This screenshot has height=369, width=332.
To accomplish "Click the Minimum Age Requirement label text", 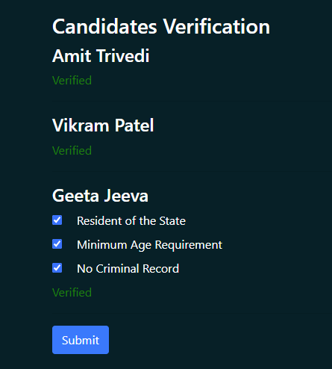I will pyautogui.click(x=149, y=245).
